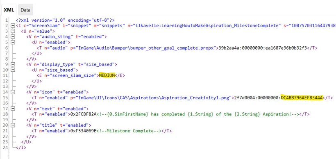Click the 2f7d0004:00000000 type prefix
This screenshot has height=159, width=336.
pos(256,98)
